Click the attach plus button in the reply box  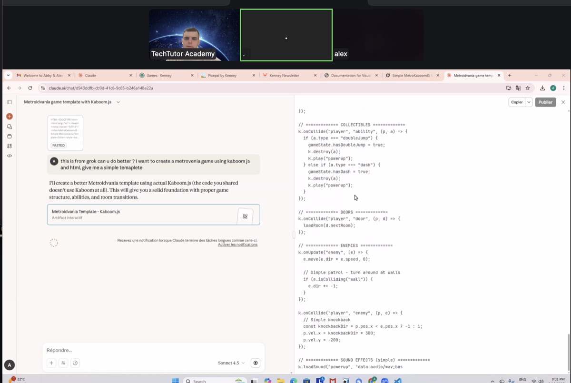pos(51,363)
